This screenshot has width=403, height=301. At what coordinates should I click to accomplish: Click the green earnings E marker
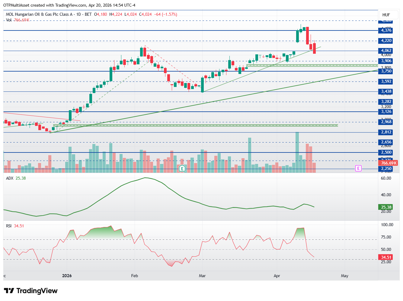(x=182, y=168)
